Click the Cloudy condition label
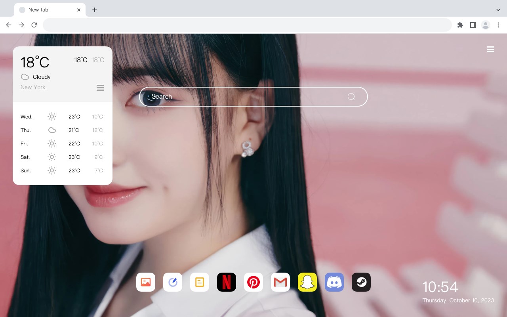Image resolution: width=507 pixels, height=317 pixels. [42, 77]
